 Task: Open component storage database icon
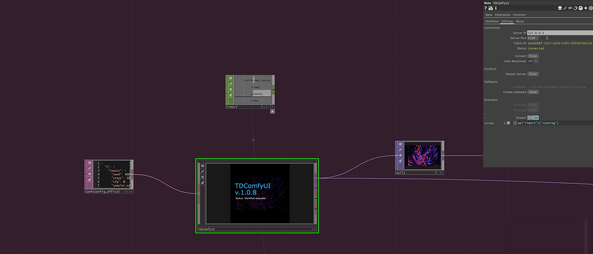point(560,8)
